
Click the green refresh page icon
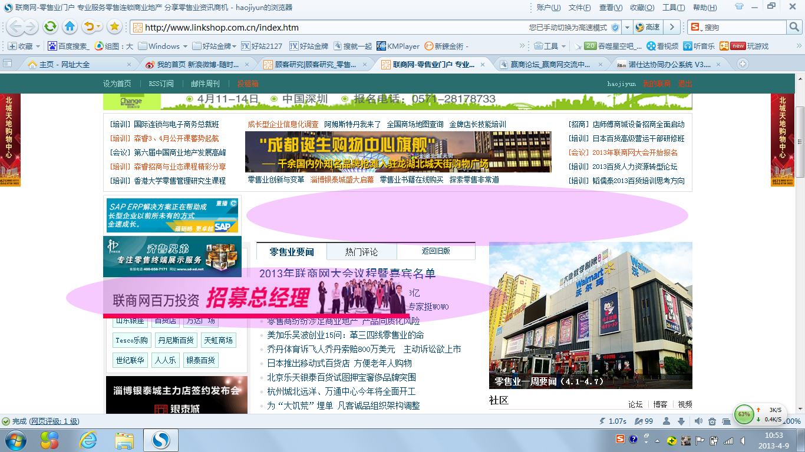51,26
